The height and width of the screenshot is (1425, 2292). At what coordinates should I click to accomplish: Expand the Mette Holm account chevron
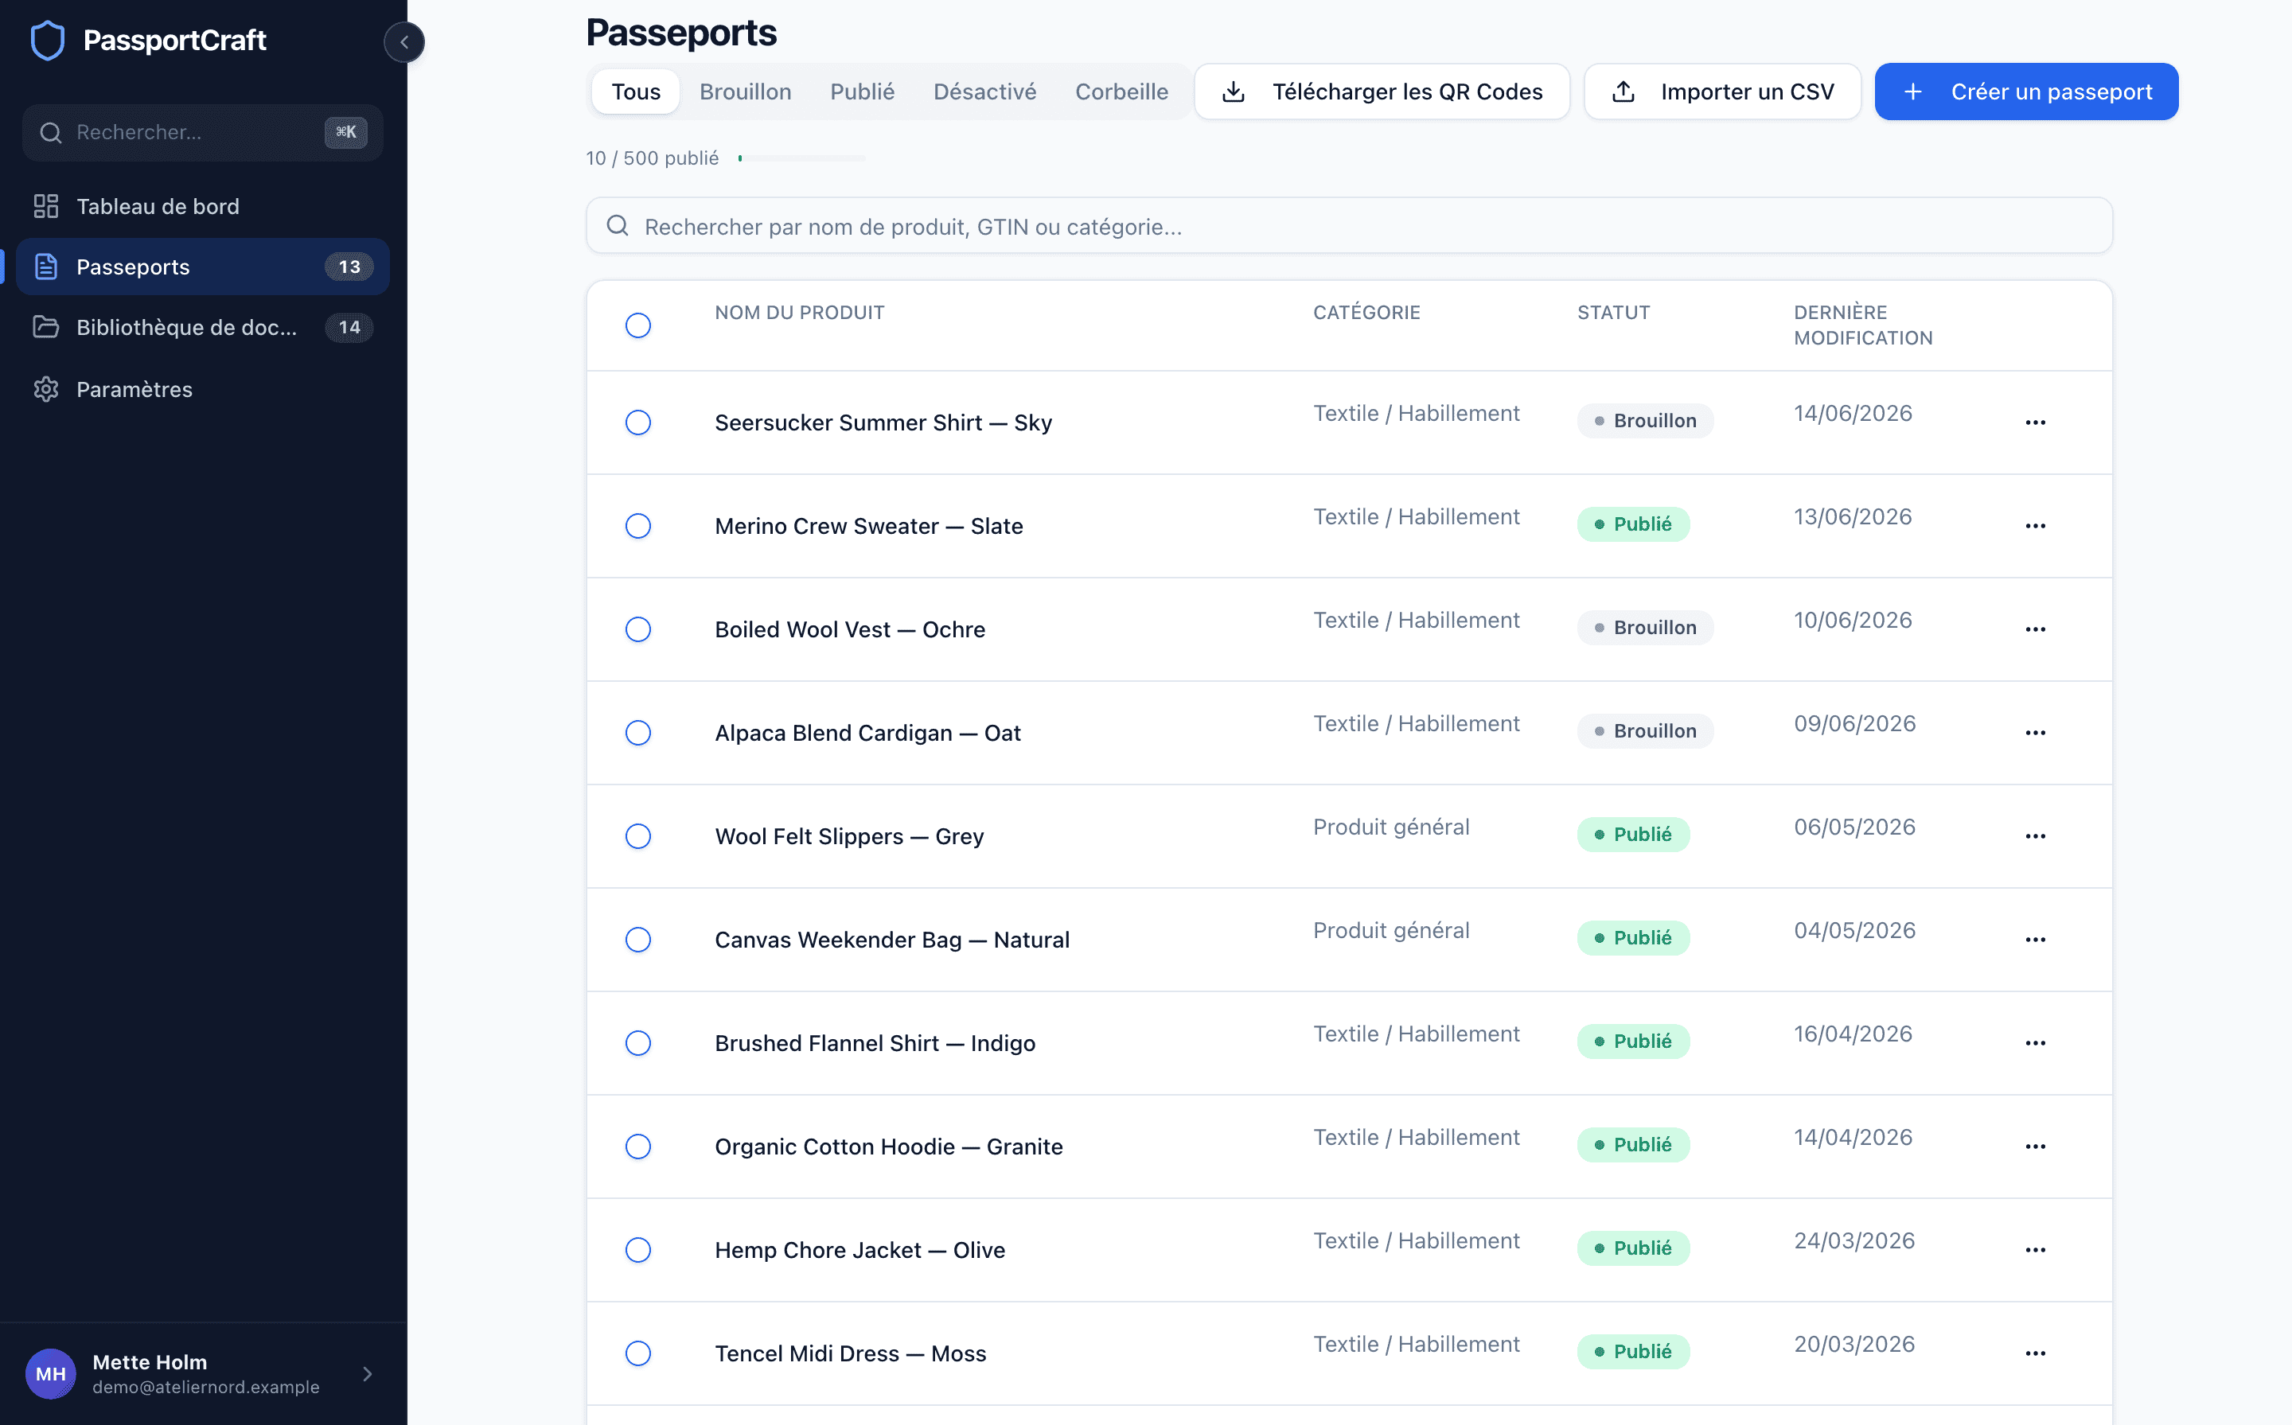click(368, 1374)
